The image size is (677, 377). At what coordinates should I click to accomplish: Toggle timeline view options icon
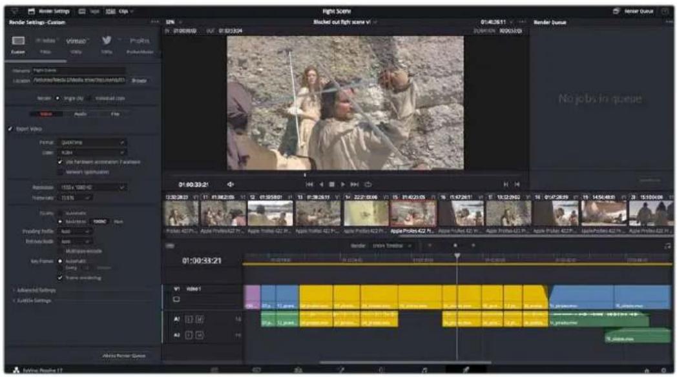(x=170, y=245)
